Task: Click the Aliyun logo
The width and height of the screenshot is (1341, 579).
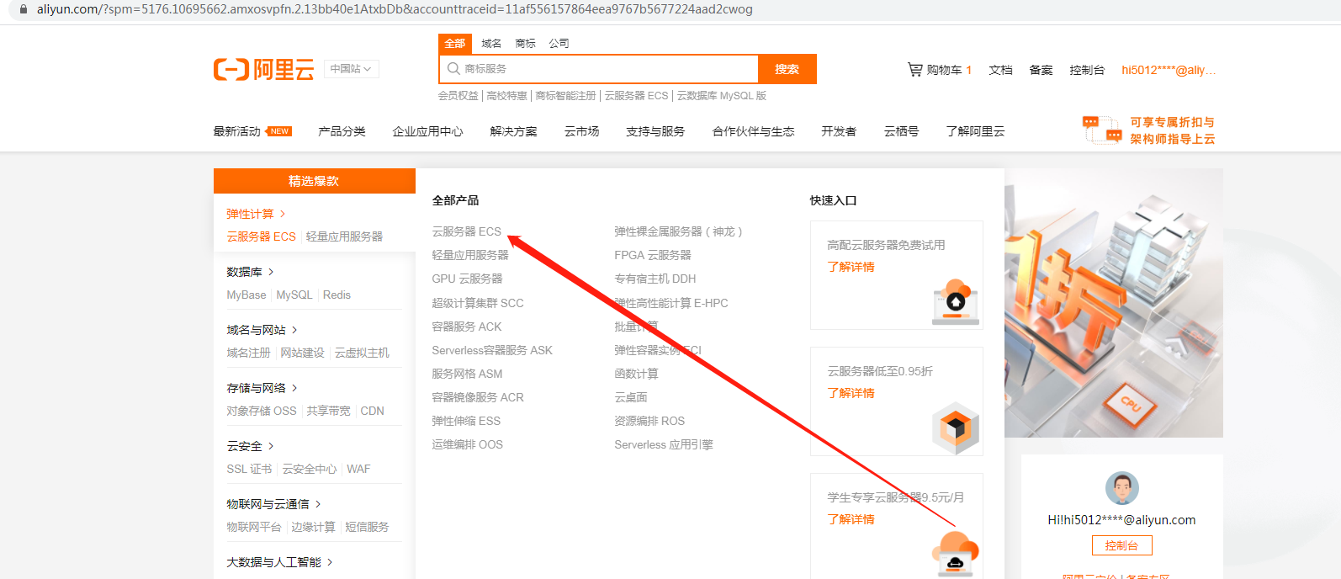Action: pyautogui.click(x=263, y=69)
